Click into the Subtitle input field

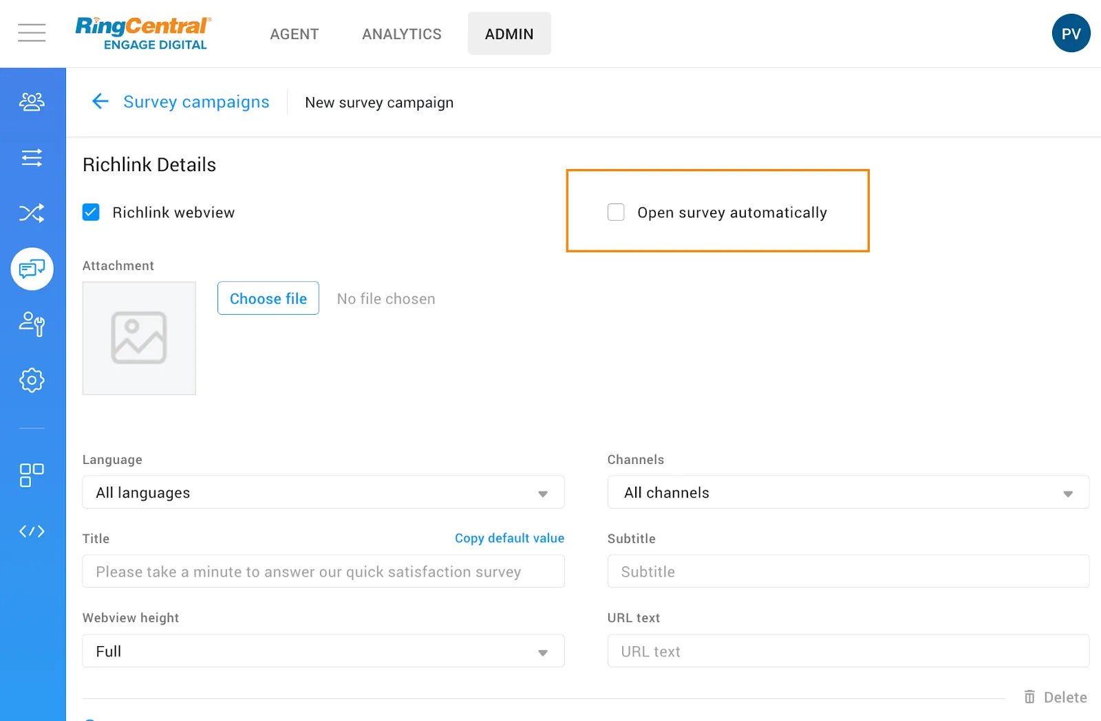848,572
